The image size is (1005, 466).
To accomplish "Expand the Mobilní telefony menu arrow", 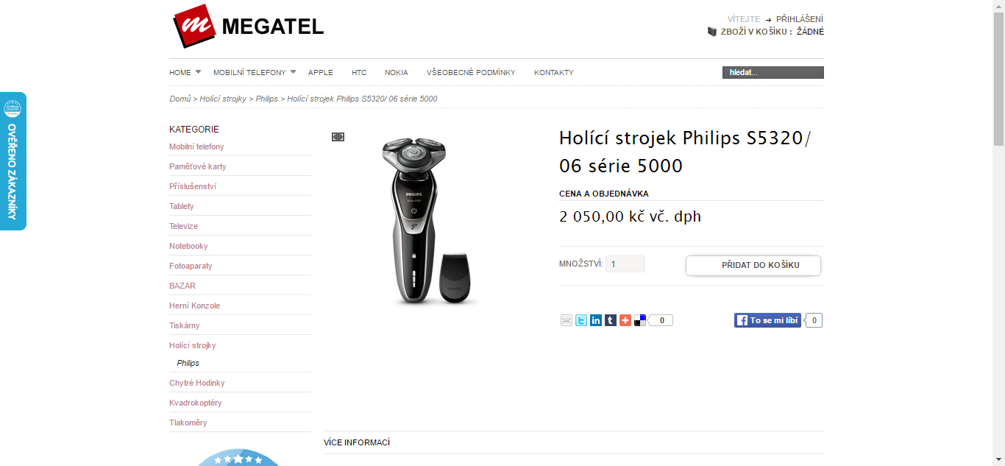I will click(293, 72).
